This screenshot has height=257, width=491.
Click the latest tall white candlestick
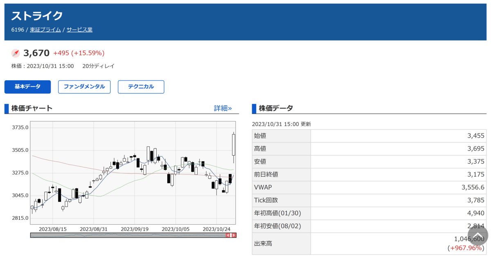[x=234, y=145]
